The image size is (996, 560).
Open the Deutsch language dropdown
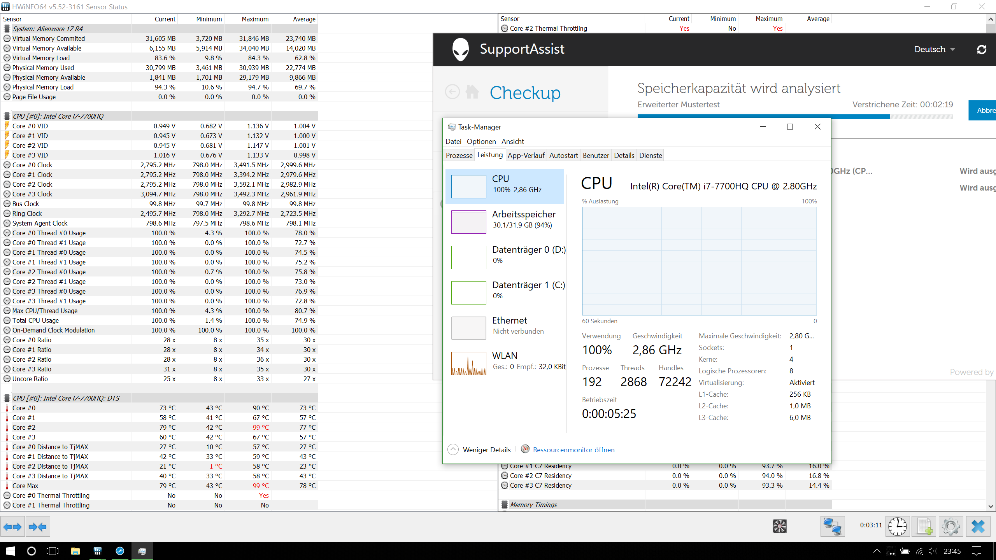[x=935, y=49]
